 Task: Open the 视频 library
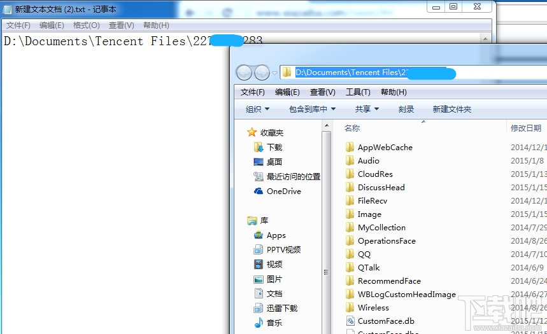coord(274,265)
